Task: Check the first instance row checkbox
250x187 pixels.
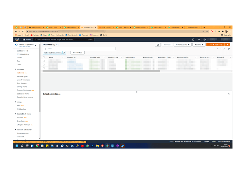Action: point(43,61)
